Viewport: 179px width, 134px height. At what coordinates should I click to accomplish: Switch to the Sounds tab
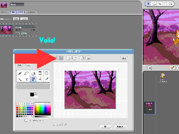(31, 12)
